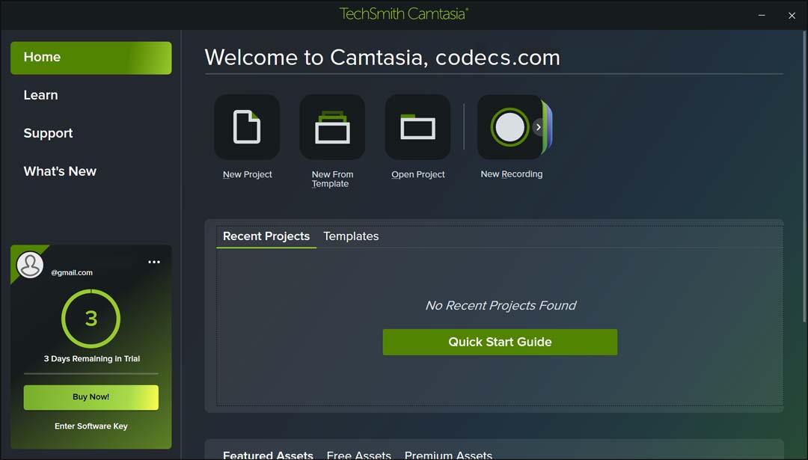Click the Open Project label text
This screenshot has width=808, height=460.
418,174
